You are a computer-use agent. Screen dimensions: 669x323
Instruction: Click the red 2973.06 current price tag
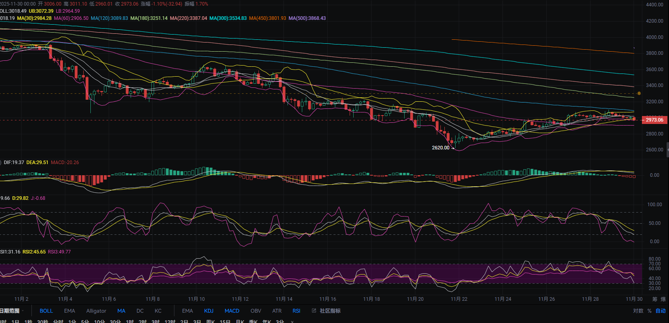tap(654, 120)
